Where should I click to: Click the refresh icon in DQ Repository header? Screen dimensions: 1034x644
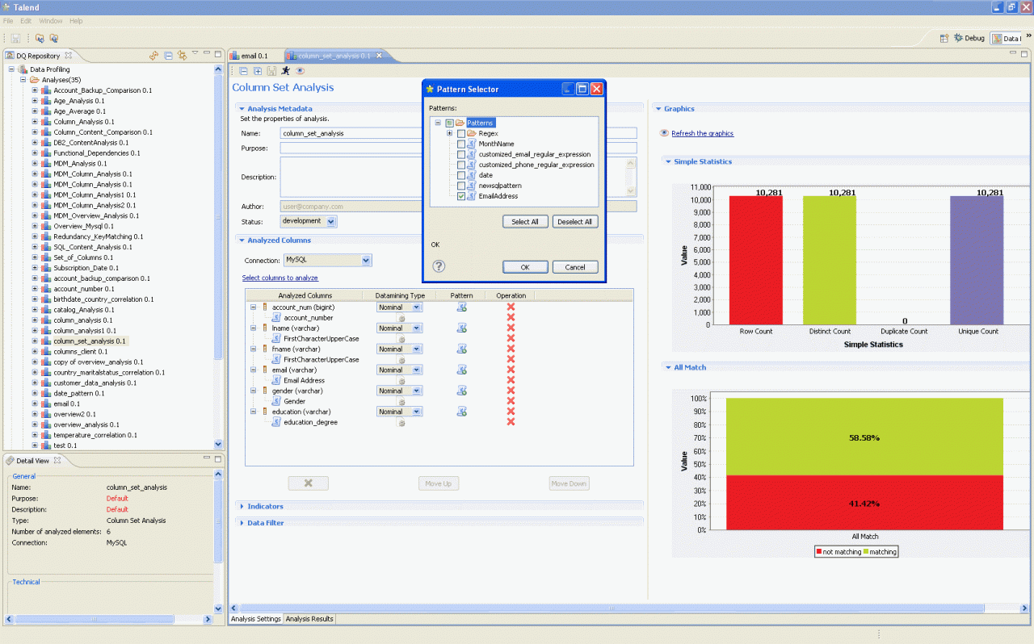(153, 55)
